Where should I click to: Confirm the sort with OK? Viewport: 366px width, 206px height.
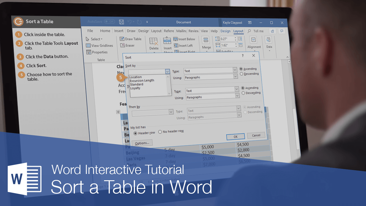(x=235, y=136)
